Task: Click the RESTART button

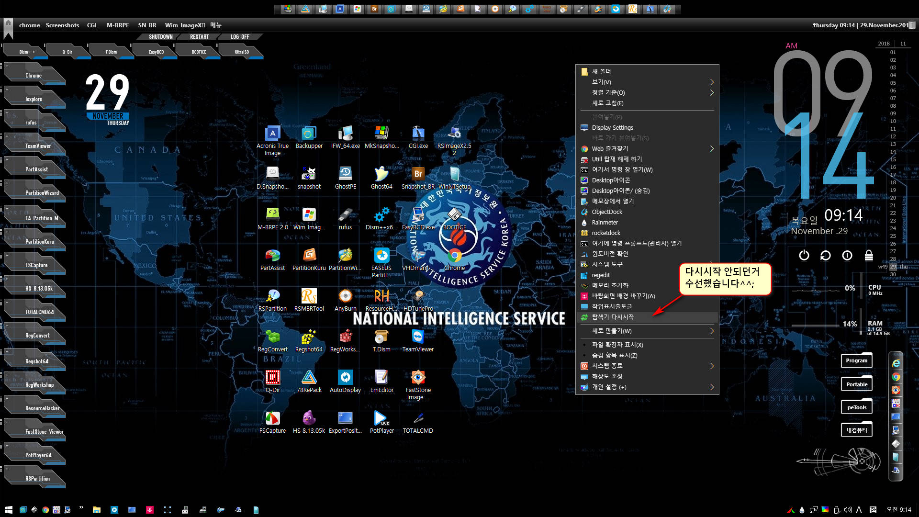Action: pos(199,37)
